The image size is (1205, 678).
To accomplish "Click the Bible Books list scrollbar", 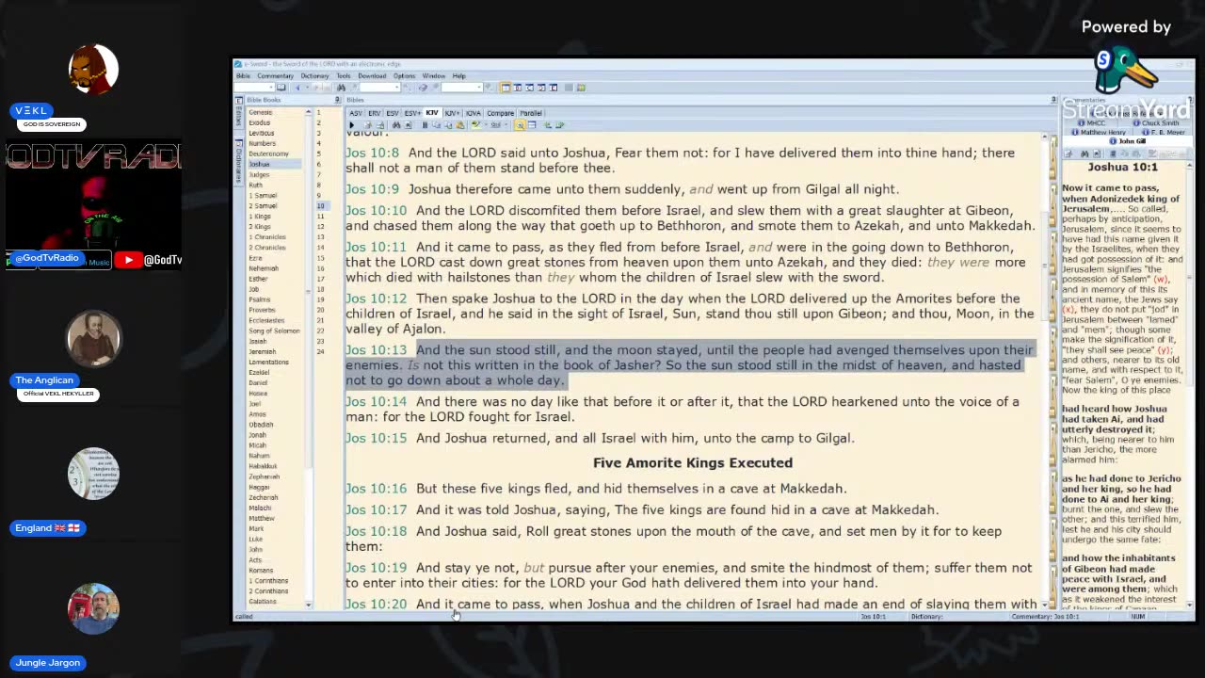I will 308,358.
